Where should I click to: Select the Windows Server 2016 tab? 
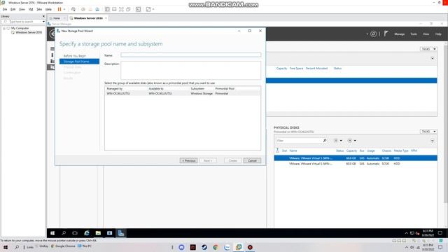(x=88, y=18)
